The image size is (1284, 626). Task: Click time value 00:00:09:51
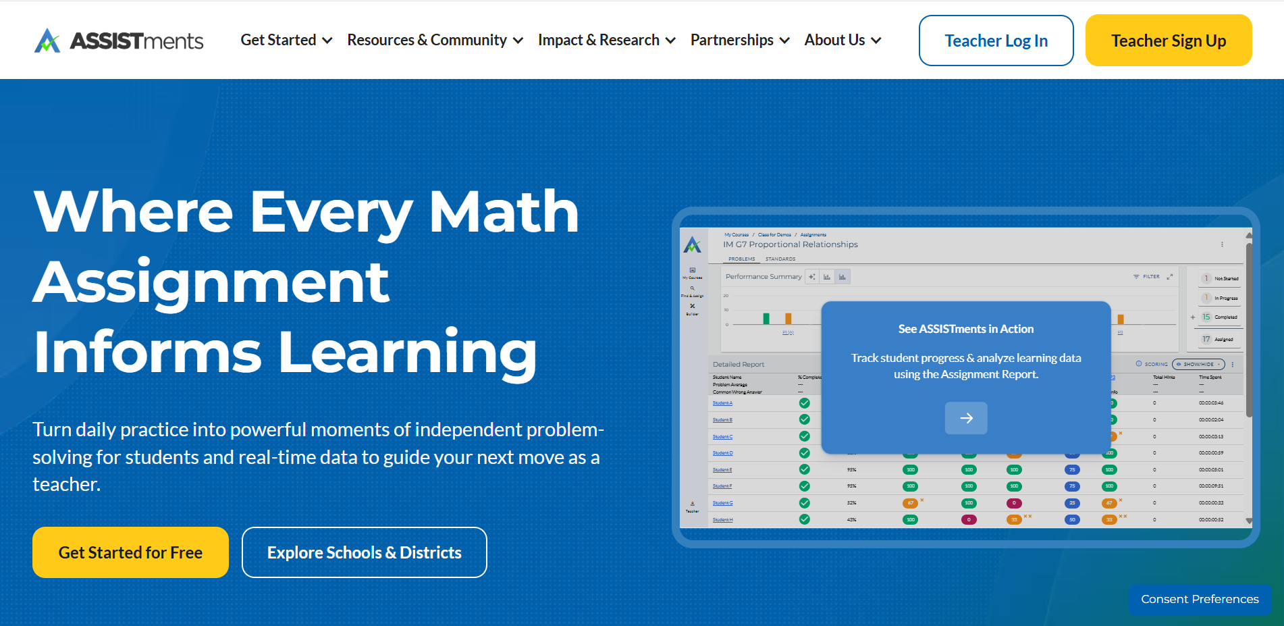pyautogui.click(x=1211, y=486)
